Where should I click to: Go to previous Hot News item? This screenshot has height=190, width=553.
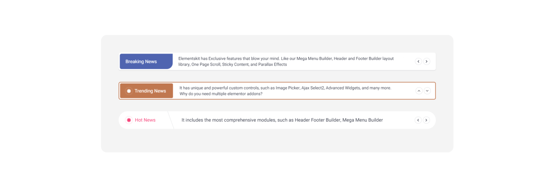point(418,120)
